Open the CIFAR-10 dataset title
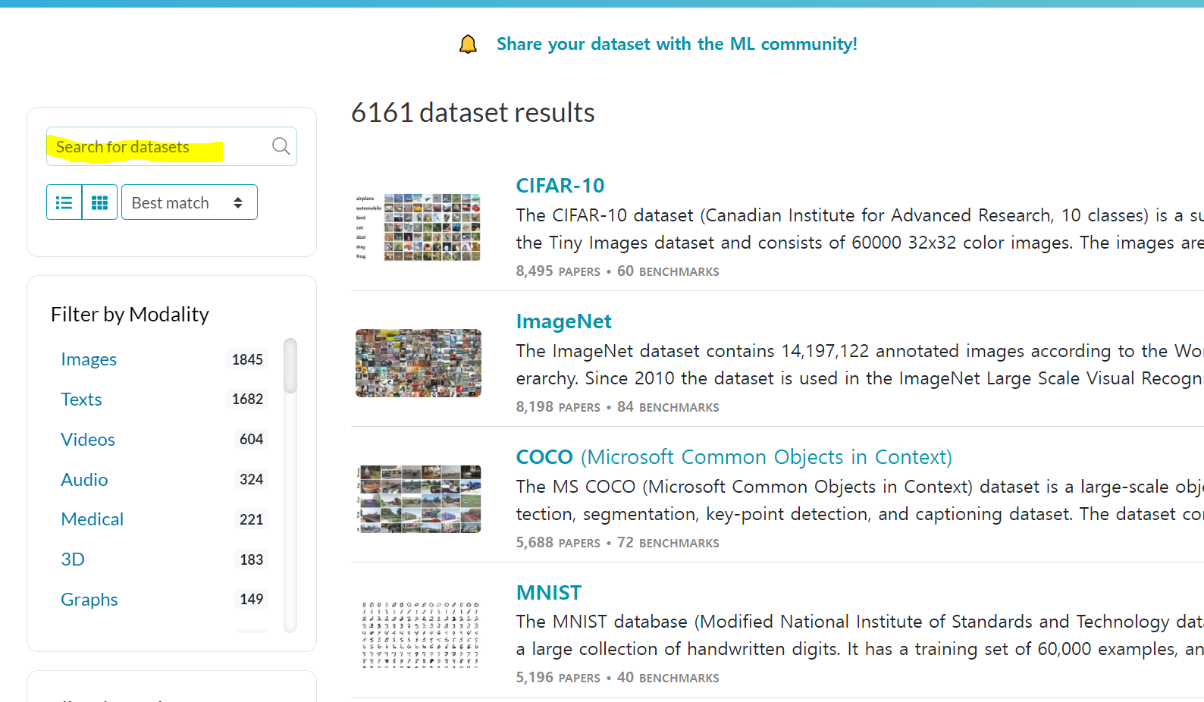The width and height of the screenshot is (1204, 702). [x=560, y=186]
